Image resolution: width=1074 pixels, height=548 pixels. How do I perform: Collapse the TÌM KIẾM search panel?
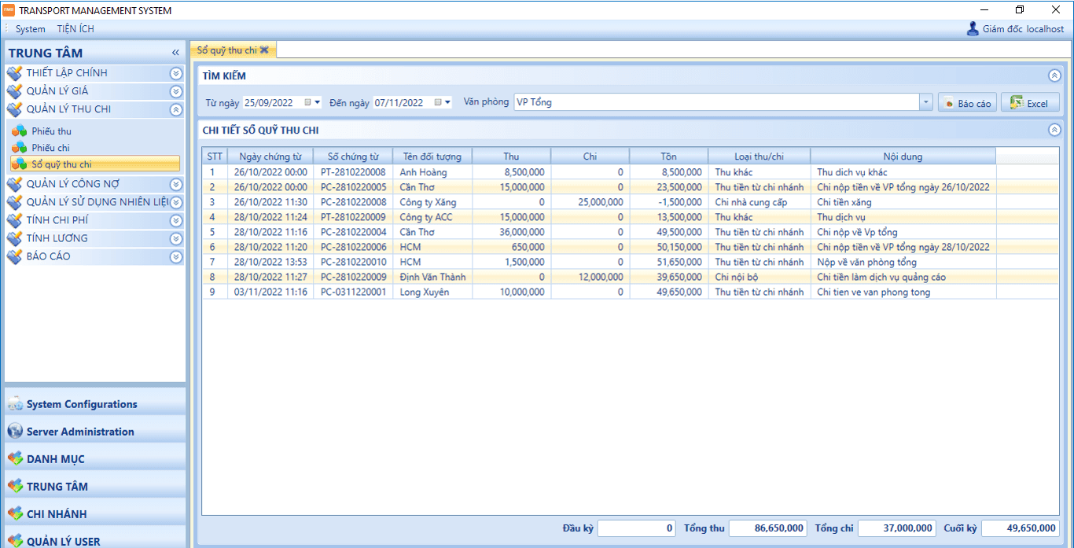(1054, 76)
